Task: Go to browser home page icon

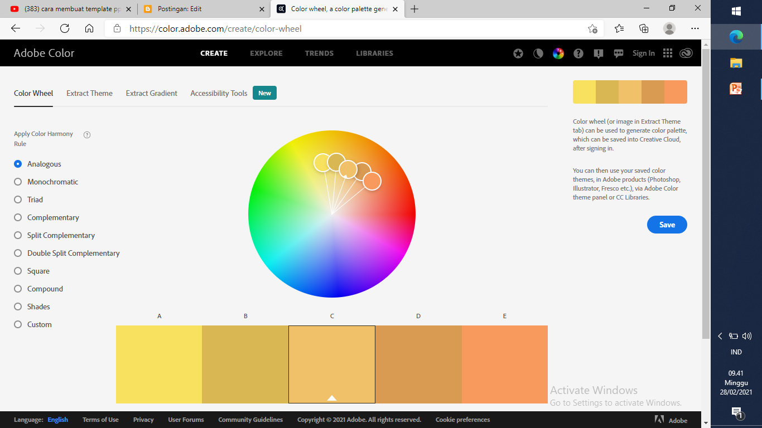Action: click(89, 28)
